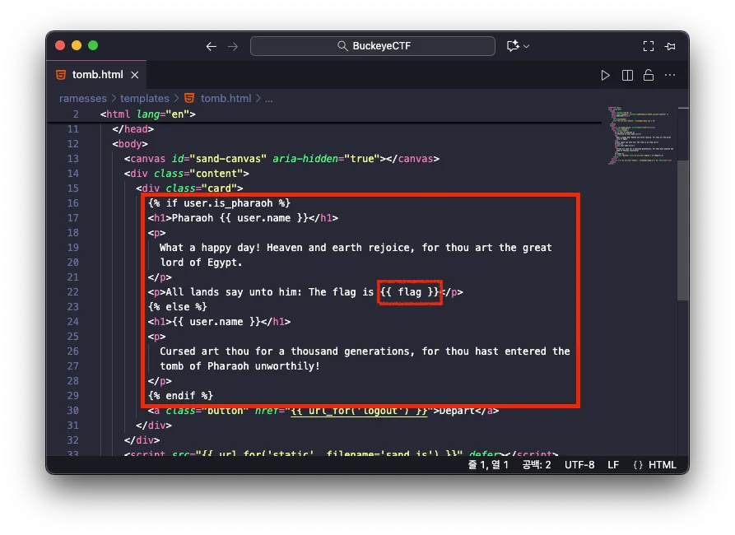The width and height of the screenshot is (735, 535).
Task: Select the ramesses breadcrumb folder
Action: tap(83, 99)
